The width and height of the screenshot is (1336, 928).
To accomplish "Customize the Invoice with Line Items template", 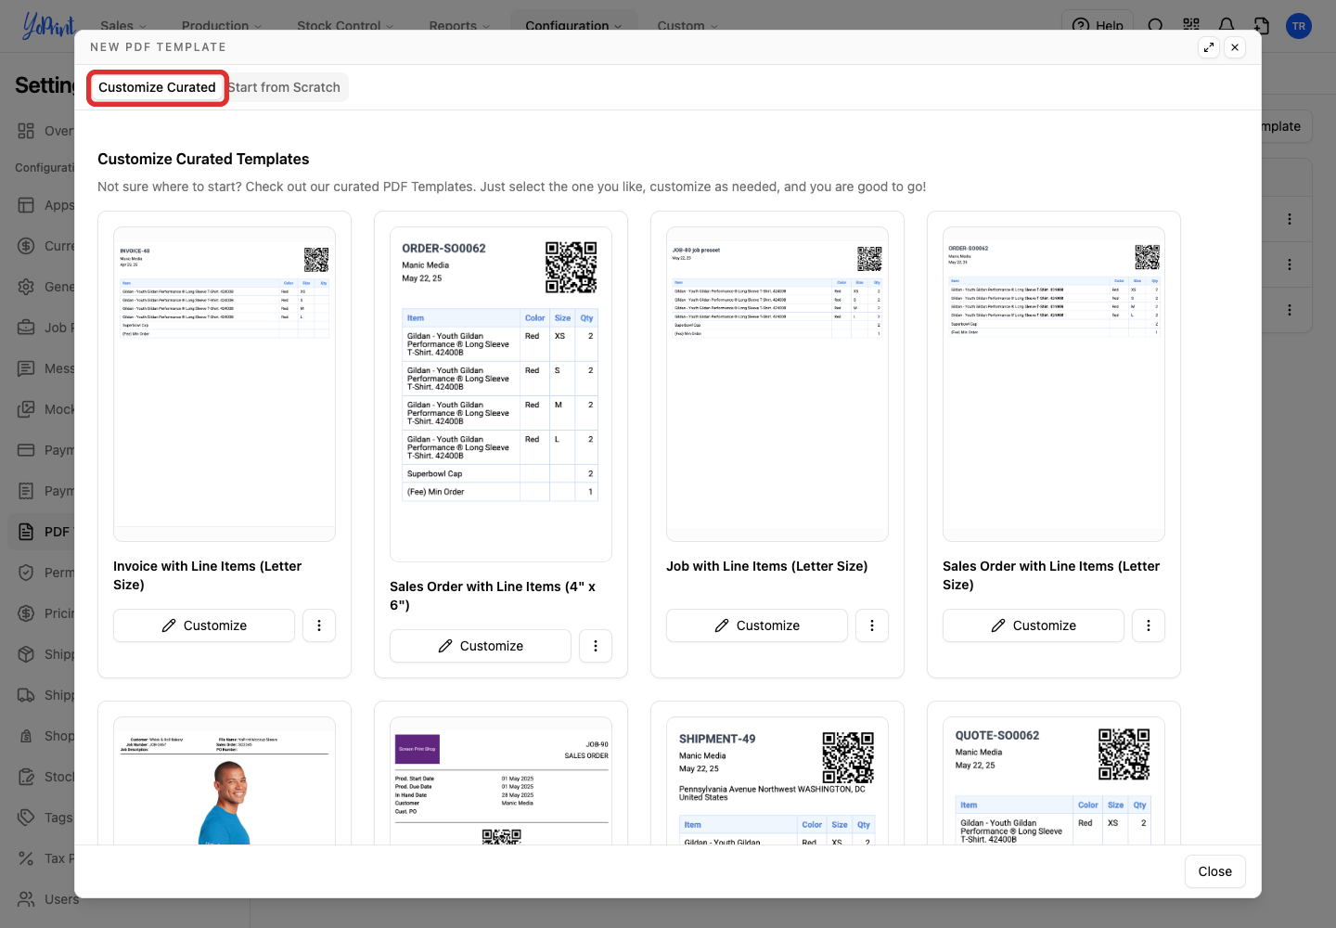I will pyautogui.click(x=204, y=625).
